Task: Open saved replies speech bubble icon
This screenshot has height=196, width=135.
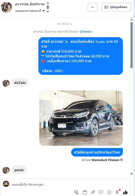Action: pyautogui.click(x=101, y=192)
